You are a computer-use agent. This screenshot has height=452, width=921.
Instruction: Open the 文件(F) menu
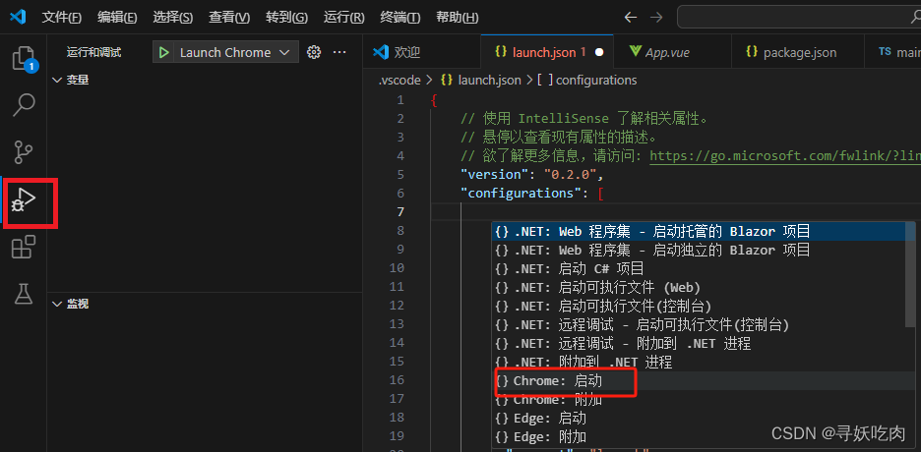point(62,18)
